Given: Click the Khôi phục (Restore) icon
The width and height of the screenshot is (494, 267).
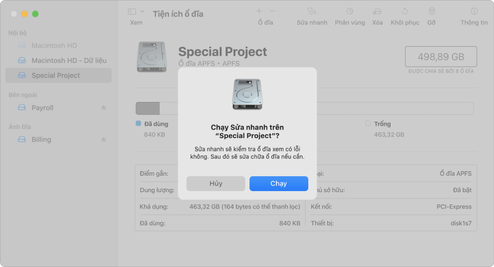Looking at the screenshot, I should pyautogui.click(x=404, y=11).
